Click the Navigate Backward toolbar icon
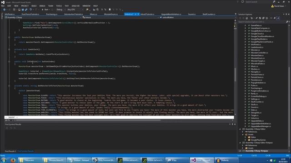The height and width of the screenshot is (163, 291). click(x=4, y=10)
